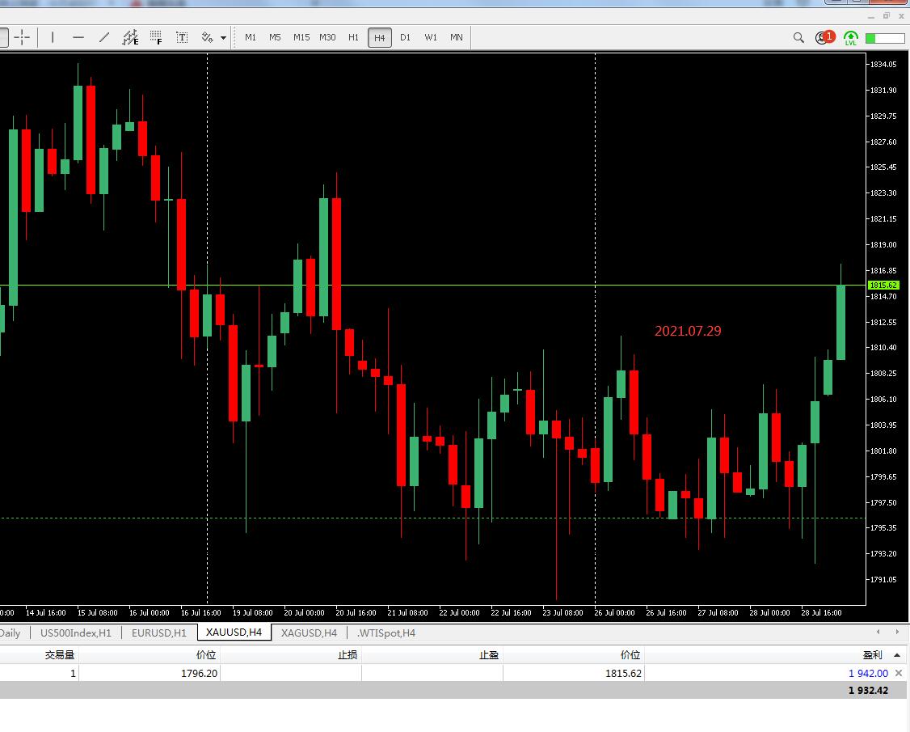Click the 1834.05 price scale label
The width and height of the screenshot is (910, 732).
tap(883, 65)
